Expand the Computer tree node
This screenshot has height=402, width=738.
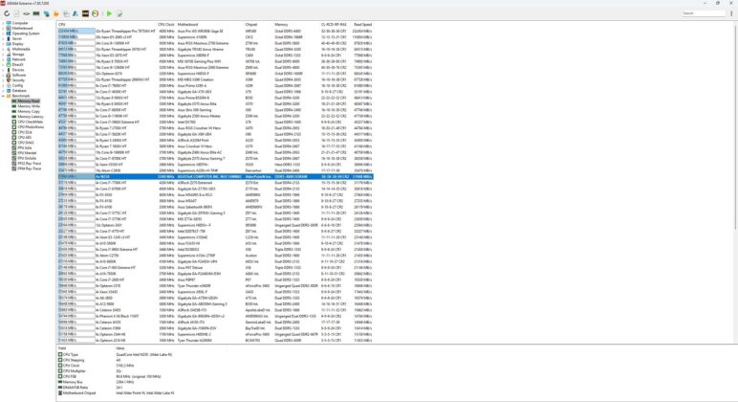[3, 23]
